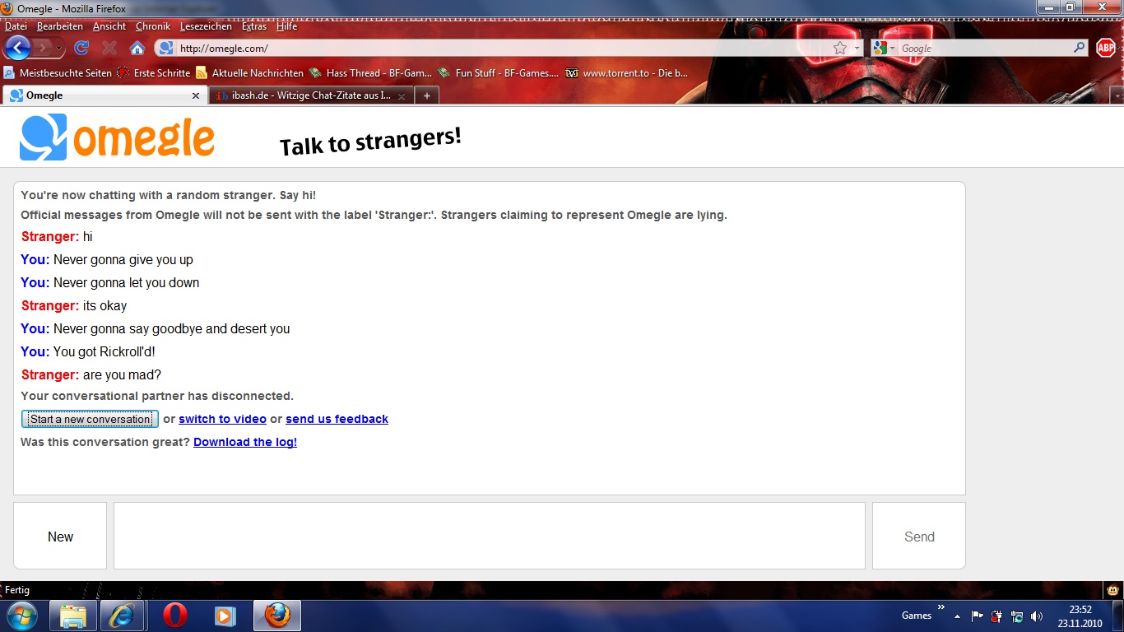The image size is (1124, 632).
Task: Open the Extras menu
Action: [x=254, y=26]
